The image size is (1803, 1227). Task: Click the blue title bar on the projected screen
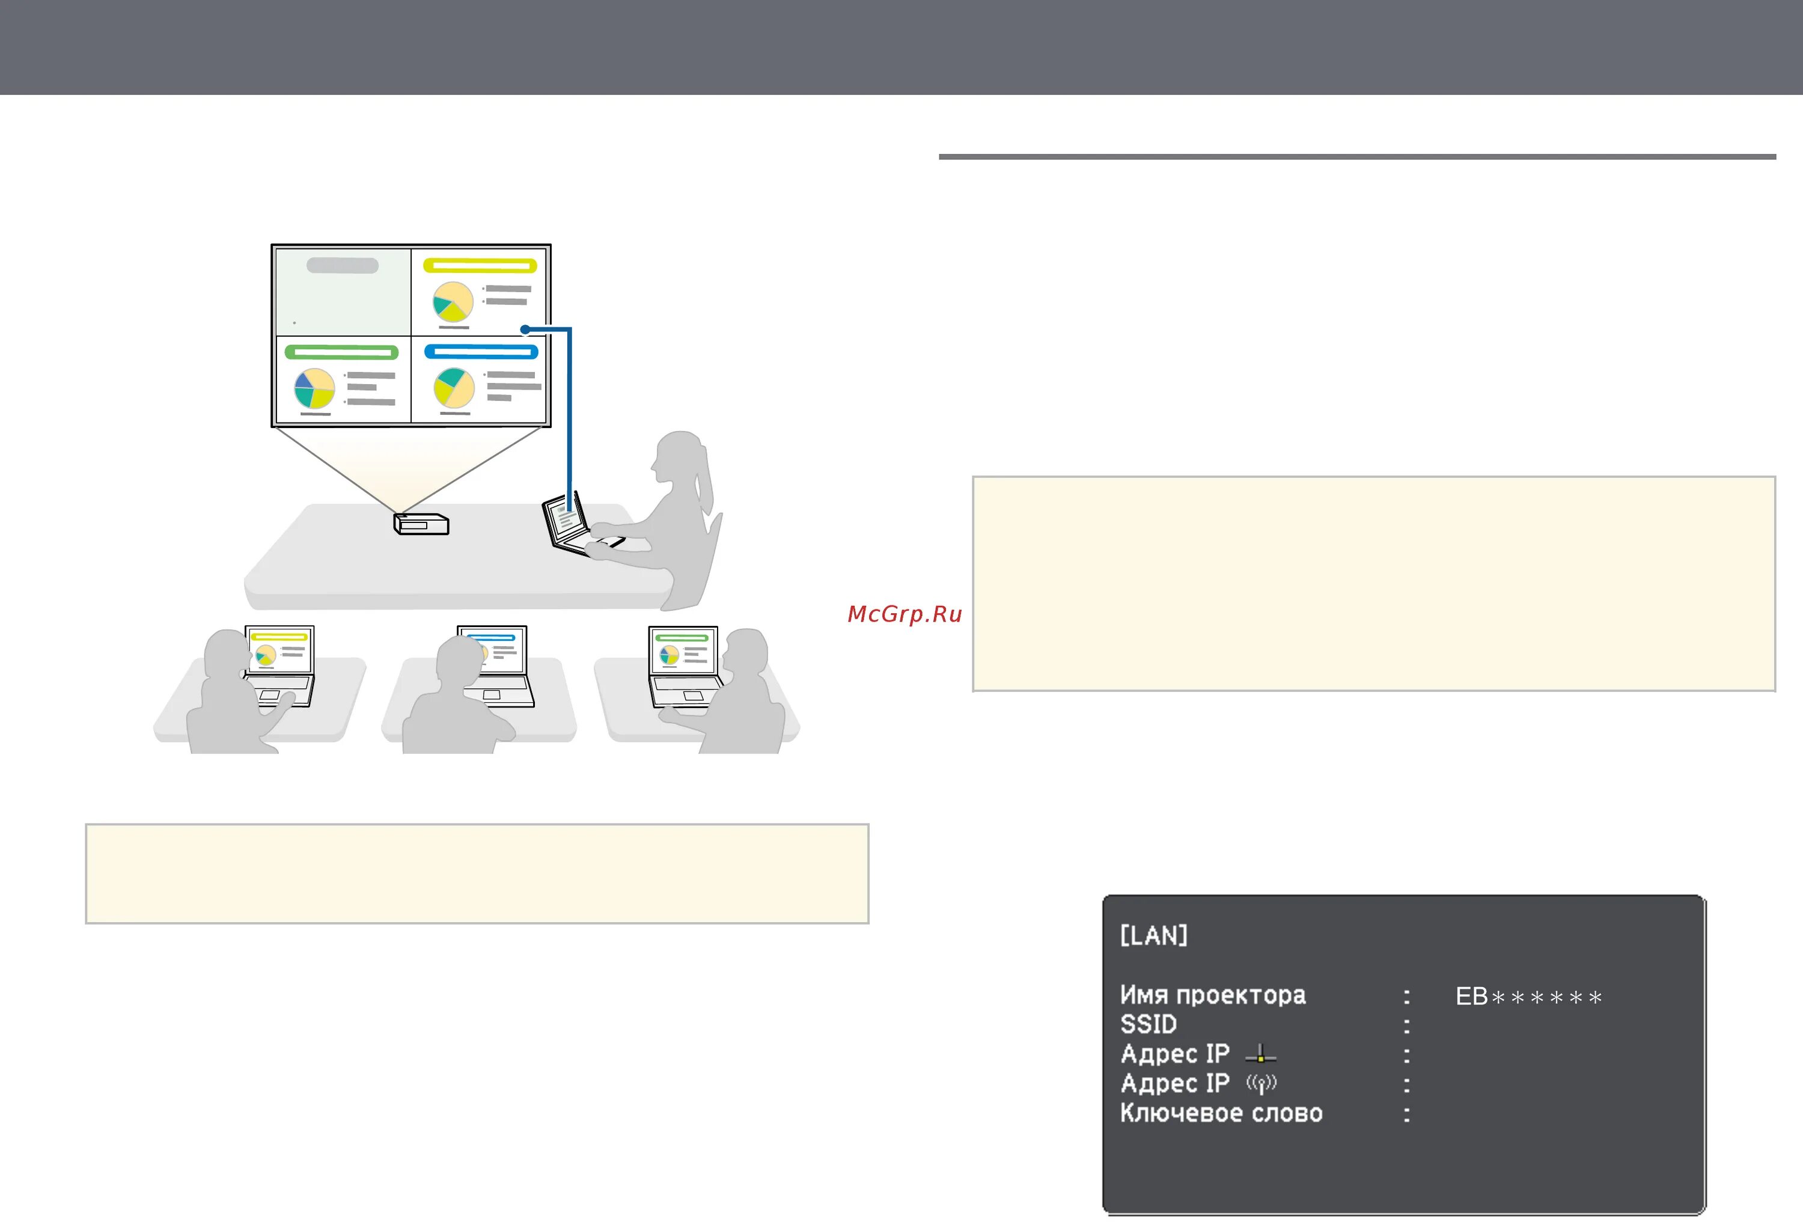coord(481,352)
